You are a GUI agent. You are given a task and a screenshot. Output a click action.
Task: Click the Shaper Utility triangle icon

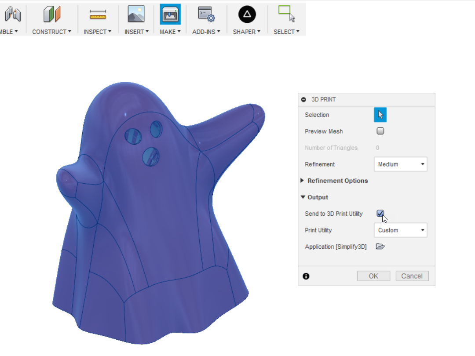point(247,14)
